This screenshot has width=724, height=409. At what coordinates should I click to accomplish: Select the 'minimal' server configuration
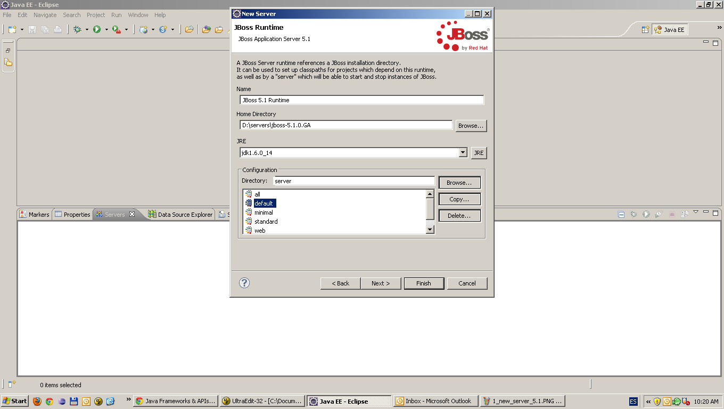[263, 212]
